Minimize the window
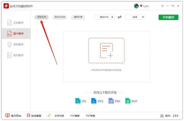This screenshot has height=121, width=184. tap(168, 6)
